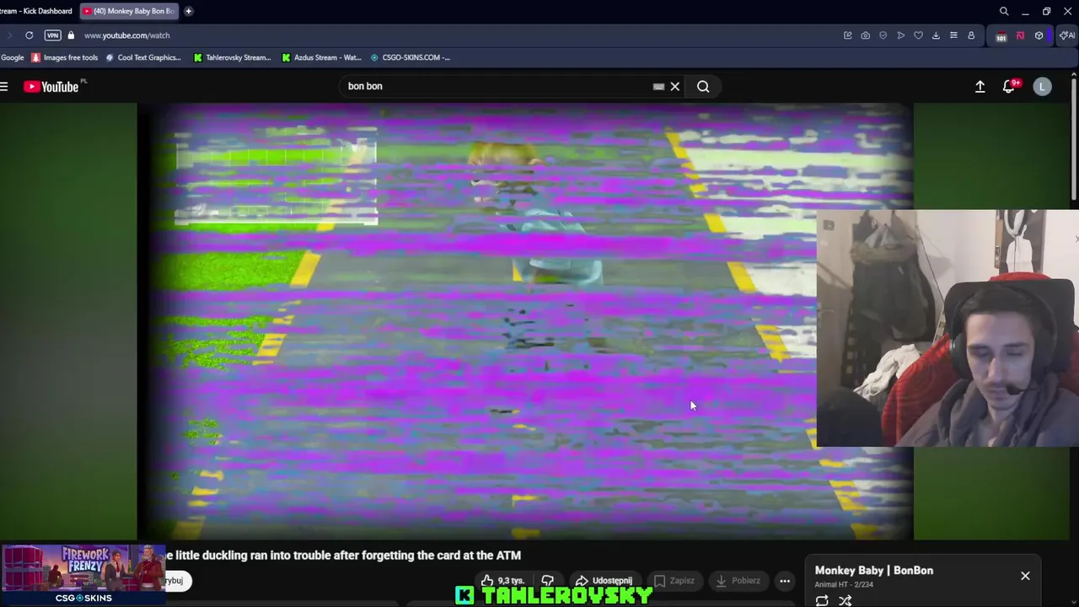Clear the search query with X
Image resolution: width=1079 pixels, height=607 pixels.
click(675, 86)
